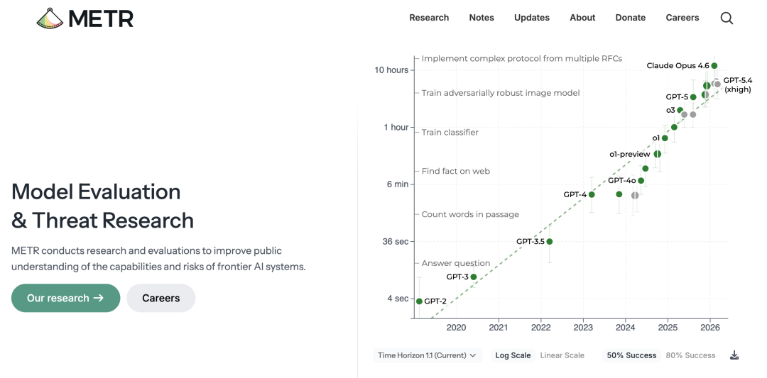Open the Research menu
The image size is (767, 378).
click(429, 18)
